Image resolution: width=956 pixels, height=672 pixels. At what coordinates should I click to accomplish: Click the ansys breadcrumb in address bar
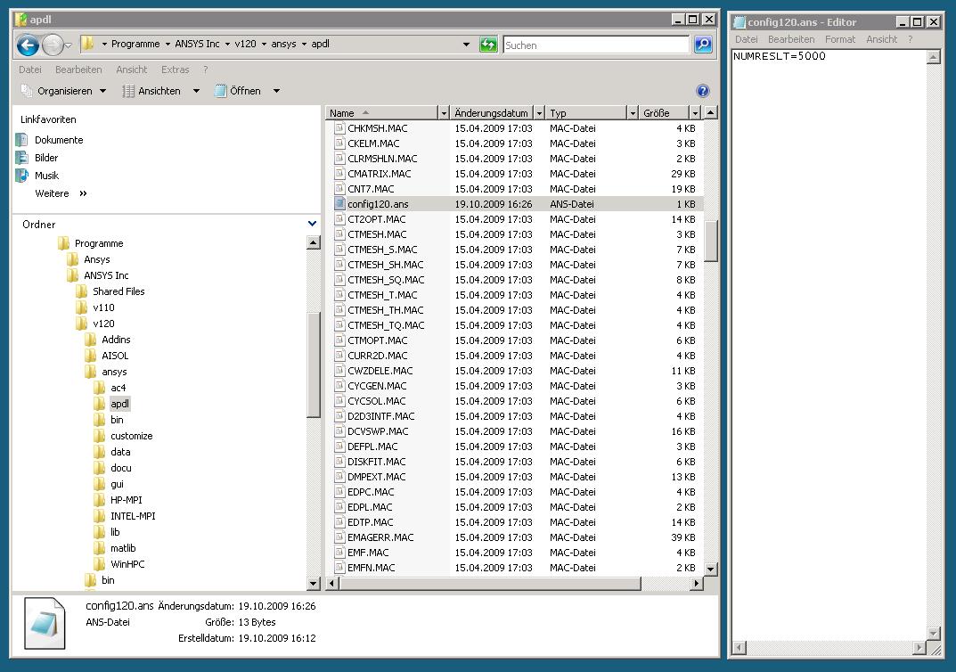tap(283, 44)
